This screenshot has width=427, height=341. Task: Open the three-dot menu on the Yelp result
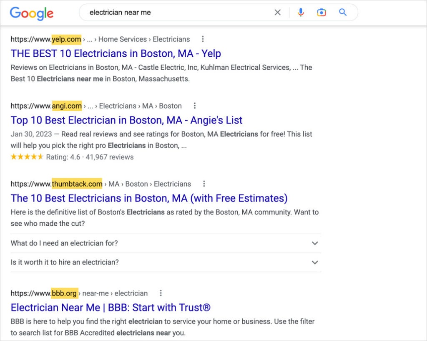click(203, 39)
